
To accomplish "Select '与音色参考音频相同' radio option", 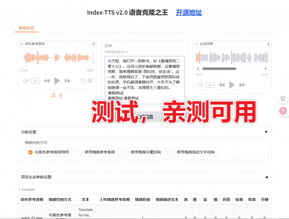I will coord(30,152).
